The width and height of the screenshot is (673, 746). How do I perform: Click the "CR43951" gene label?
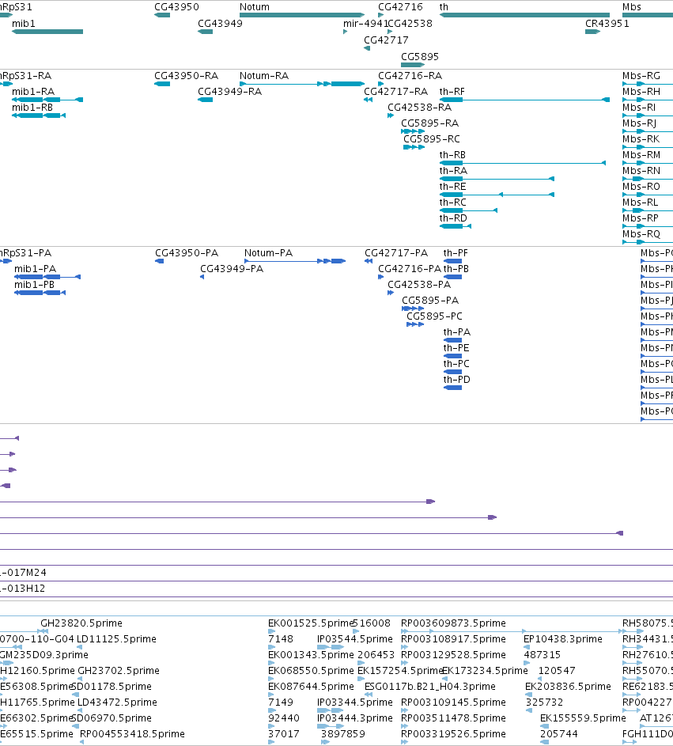coord(607,23)
